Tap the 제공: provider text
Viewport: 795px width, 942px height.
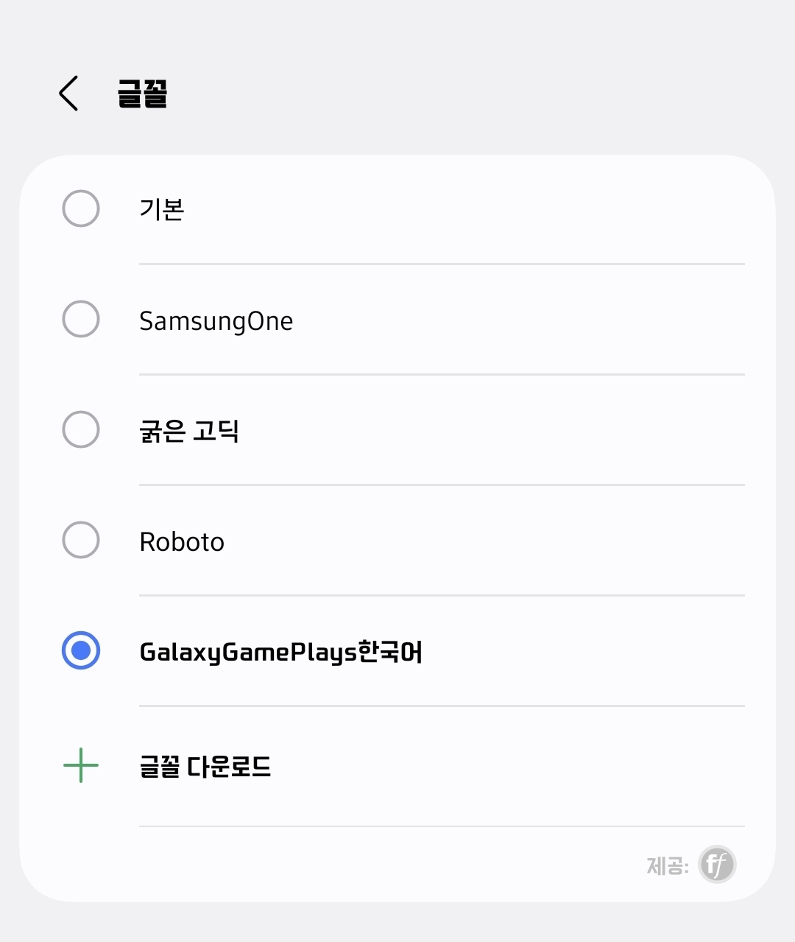tap(667, 865)
